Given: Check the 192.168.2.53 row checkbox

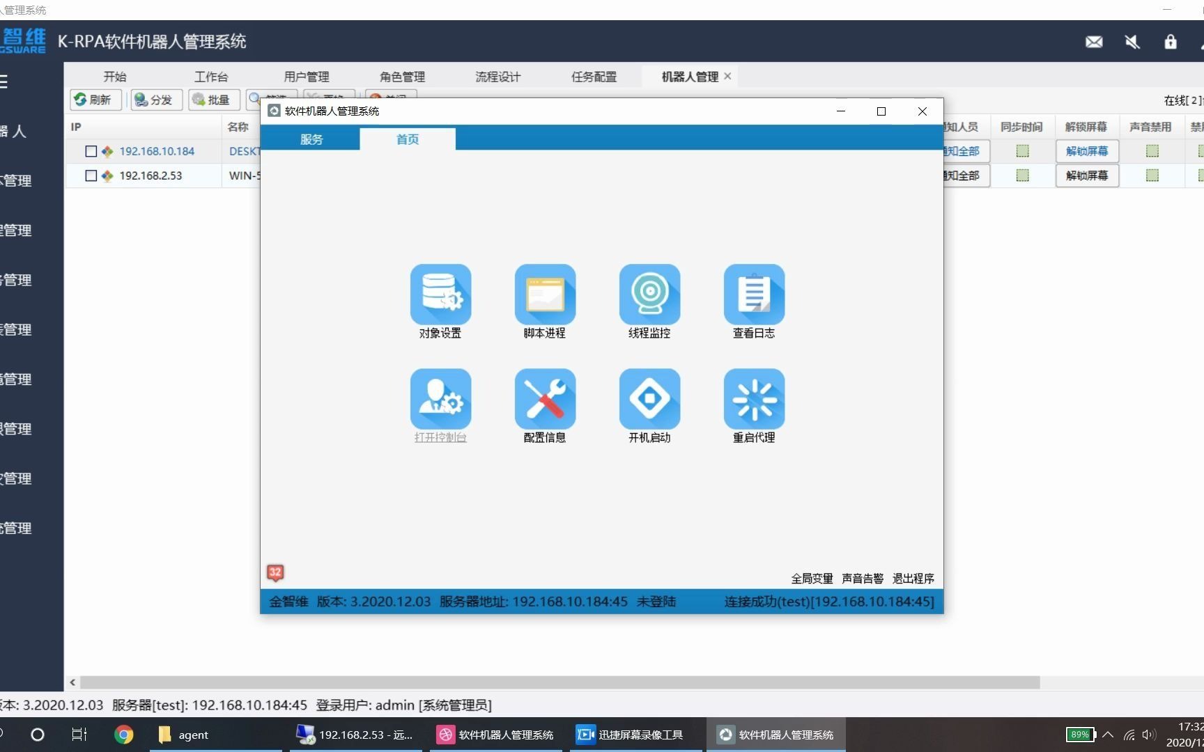Looking at the screenshot, I should point(91,175).
